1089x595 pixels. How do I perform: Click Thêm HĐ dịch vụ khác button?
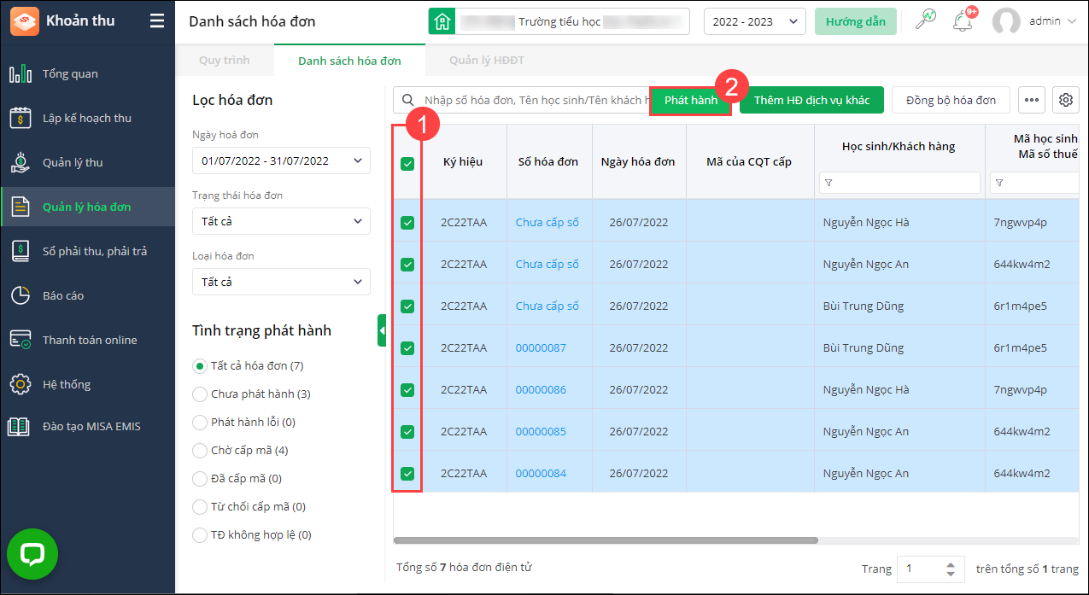point(811,101)
